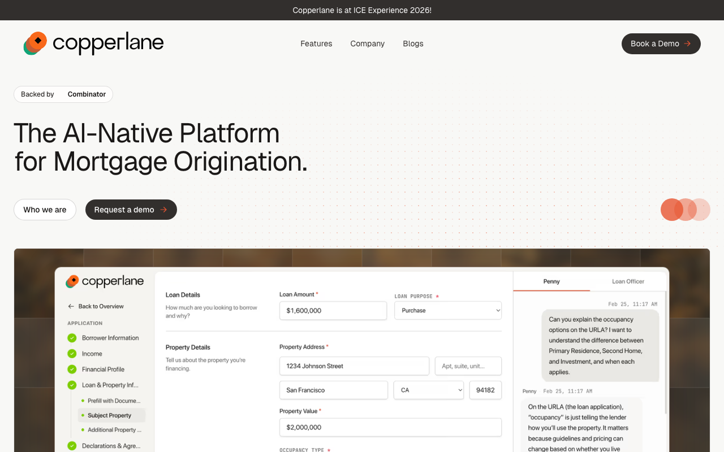Viewport: 724px width, 452px height.
Task: Click the "Property Details" section heading
Action: point(188,347)
